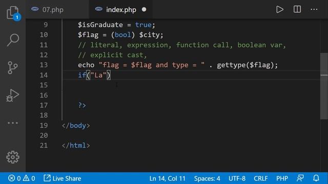The image size is (328, 184).
Task: Click the "La" string on line 14
Action: (x=98, y=75)
